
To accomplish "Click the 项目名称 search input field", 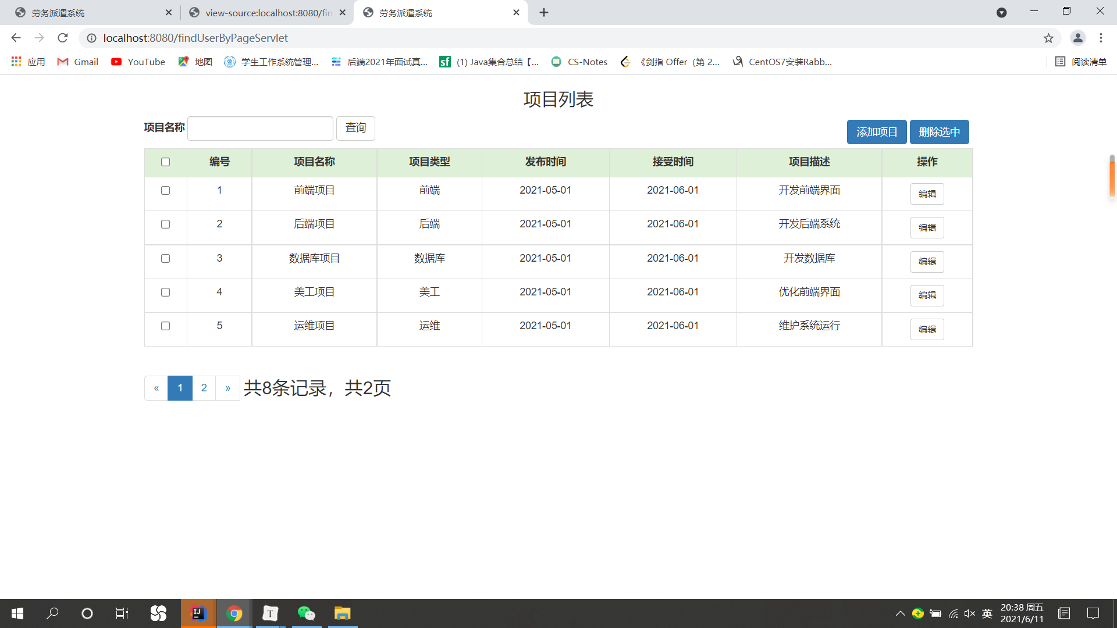I will click(260, 129).
